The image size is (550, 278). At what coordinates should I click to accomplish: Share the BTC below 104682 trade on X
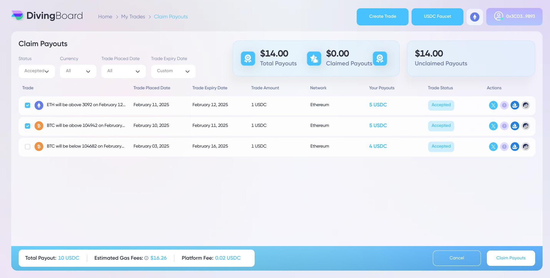(x=493, y=146)
